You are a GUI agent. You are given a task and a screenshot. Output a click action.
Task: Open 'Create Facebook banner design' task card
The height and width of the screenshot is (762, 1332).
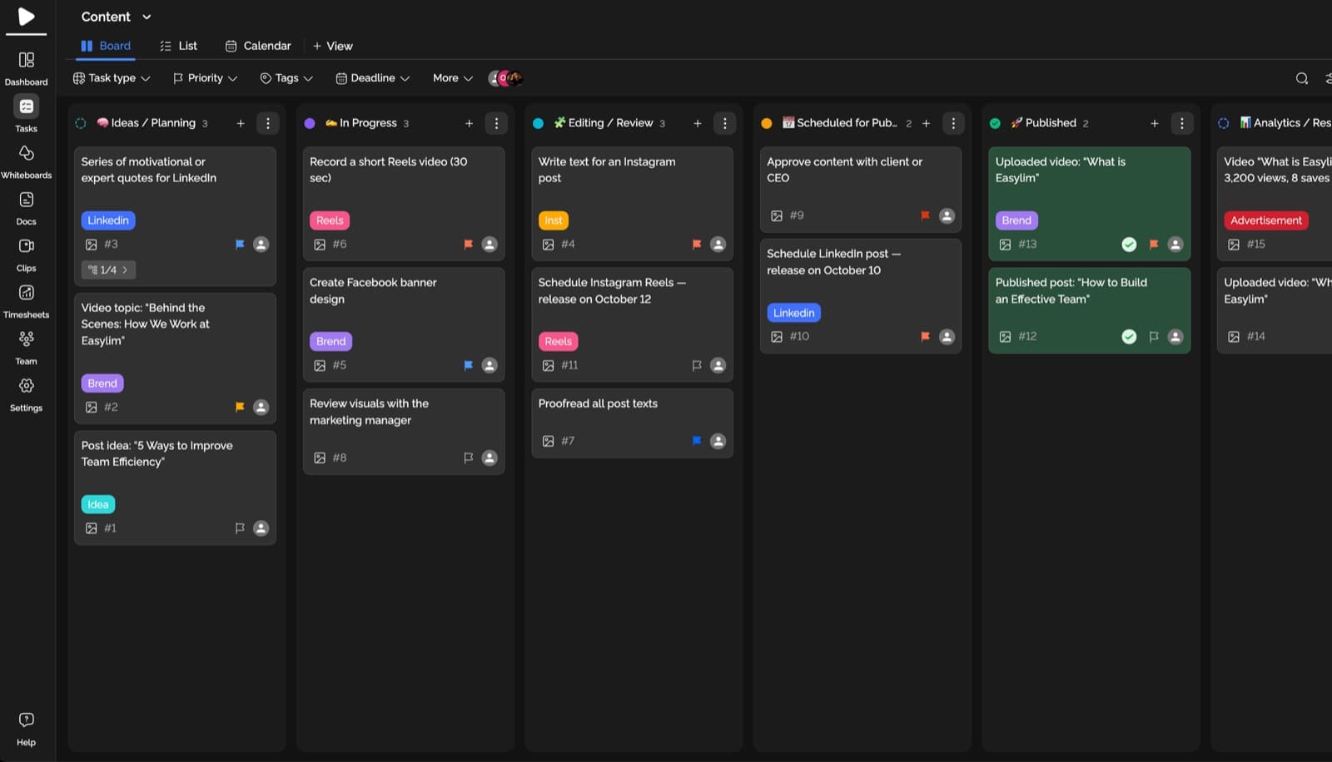[404, 325]
